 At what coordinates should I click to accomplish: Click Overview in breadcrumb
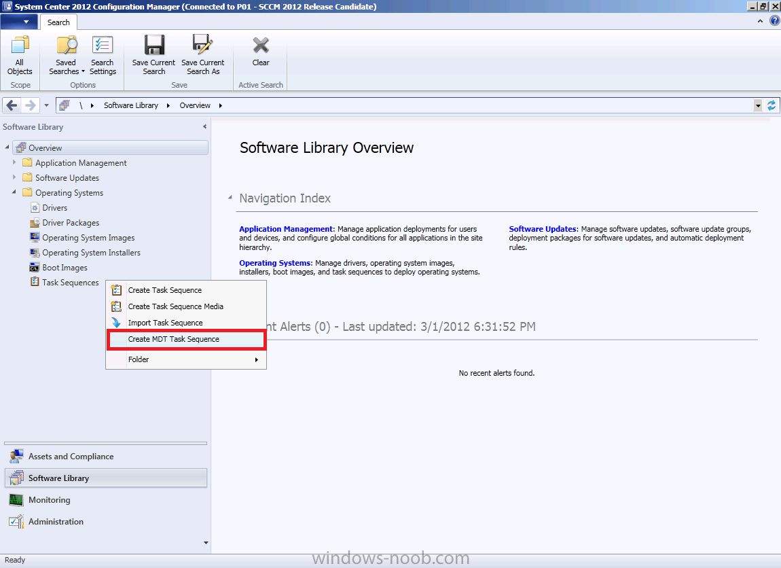(x=195, y=105)
